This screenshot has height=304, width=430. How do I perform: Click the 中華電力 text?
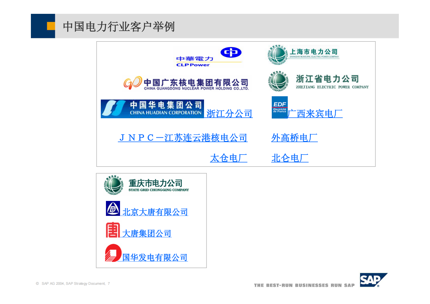pos(195,59)
